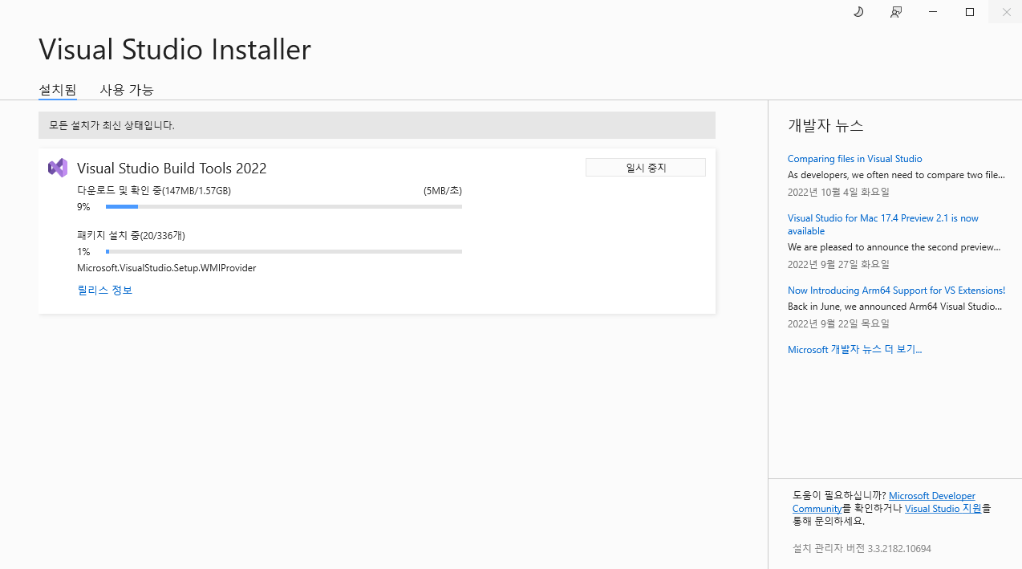Click the 모든 설치가 최신 상태입니다 status banner
This screenshot has height=569, width=1022.
click(x=377, y=125)
